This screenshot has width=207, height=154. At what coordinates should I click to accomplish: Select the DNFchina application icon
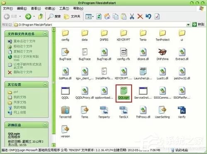coord(163,54)
